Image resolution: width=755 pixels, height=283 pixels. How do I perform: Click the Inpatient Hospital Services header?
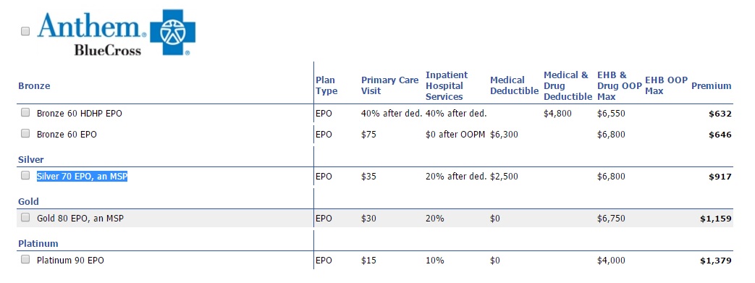(x=447, y=86)
